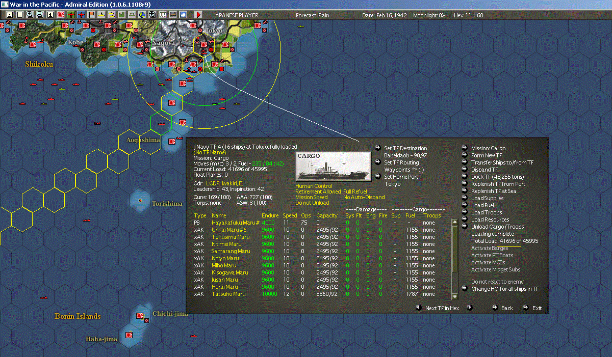The width and height of the screenshot is (612, 357).
Task: Open ship Hayakafuku Maru # details
Action: [x=236, y=223]
